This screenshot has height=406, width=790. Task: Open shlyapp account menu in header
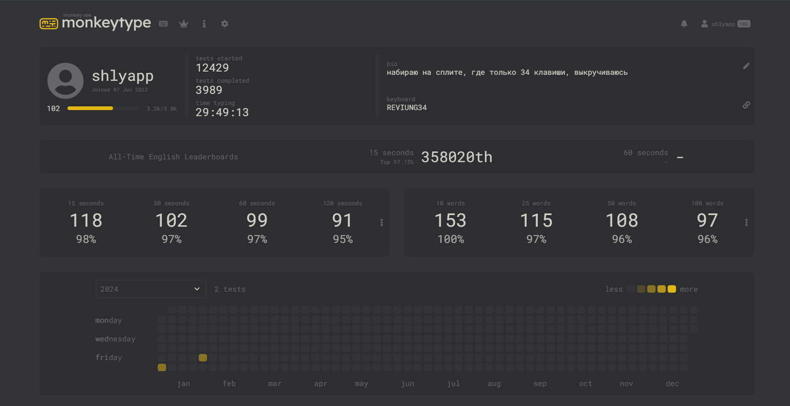[723, 24]
